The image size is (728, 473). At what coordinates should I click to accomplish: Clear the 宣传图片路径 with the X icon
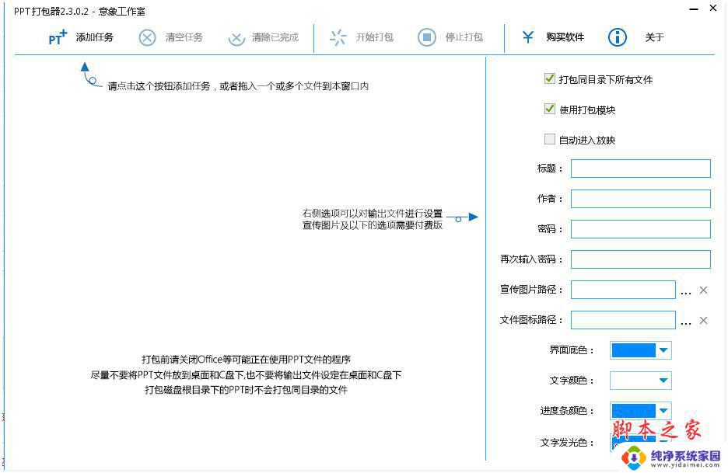(703, 290)
